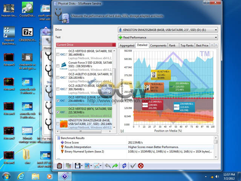Uncheck the OCZ-VERTEX2 60GB checkbox
Screen dimensions: 241x181
[58, 112]
